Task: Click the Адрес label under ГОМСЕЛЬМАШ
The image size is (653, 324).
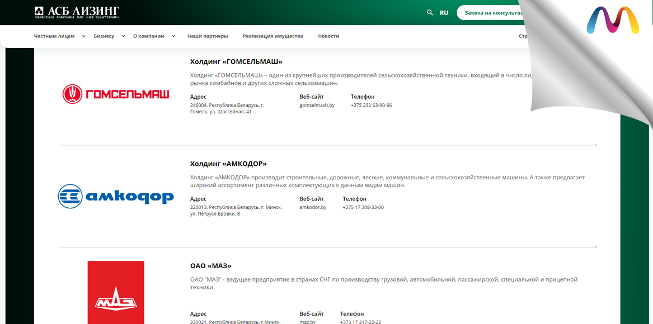Action: [198, 97]
